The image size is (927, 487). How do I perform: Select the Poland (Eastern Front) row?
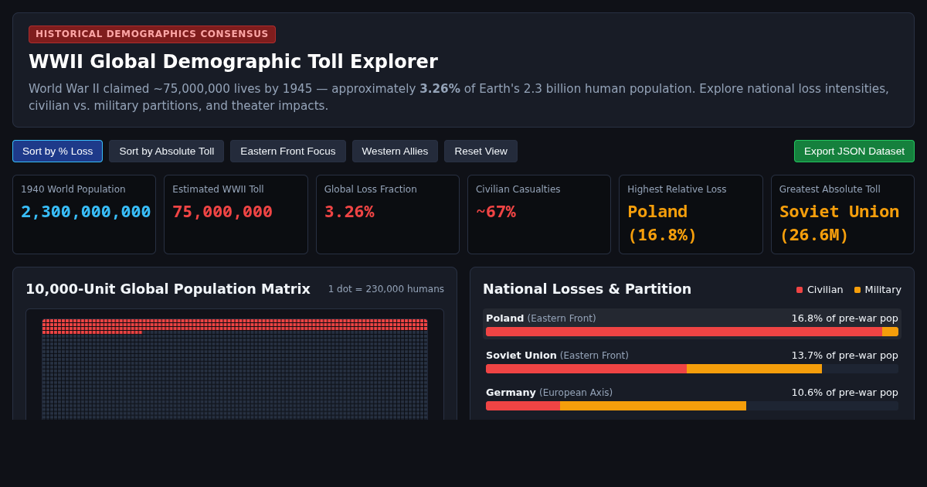click(x=692, y=324)
